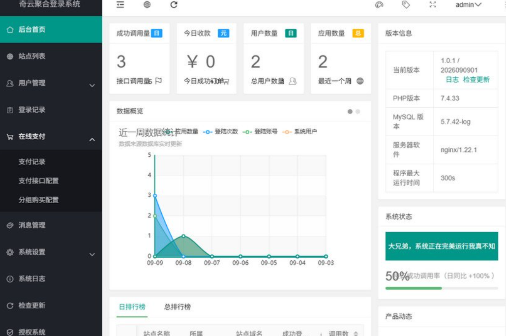Toggle the 登陆账号 legend series

tap(260, 132)
